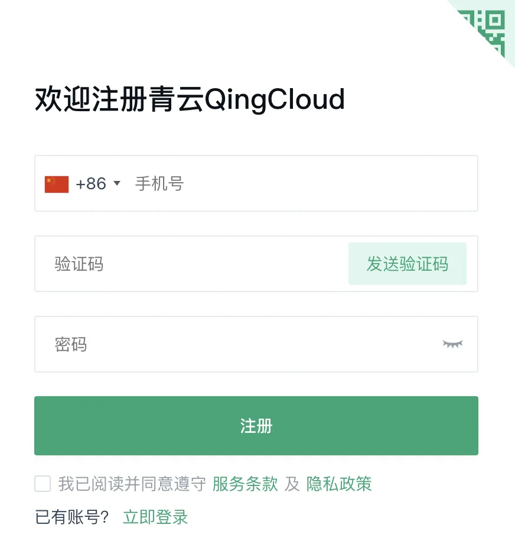Check the 我已阅读并同意遵守 agreement checkbox

[x=42, y=484]
